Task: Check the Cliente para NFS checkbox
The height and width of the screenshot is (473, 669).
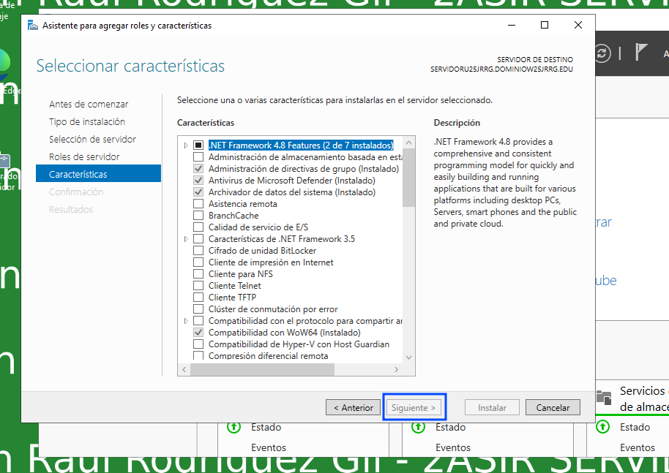Action: click(x=198, y=274)
